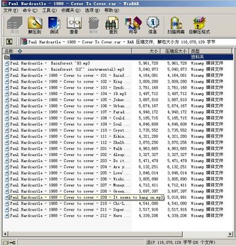Screen dimensions: 236x246
Task: Open the File (文件) menu
Action: coord(10,10)
